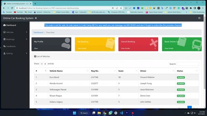The height and width of the screenshot is (116, 207).
Task: Reload the page with refresh icon
Action: click(12, 8)
